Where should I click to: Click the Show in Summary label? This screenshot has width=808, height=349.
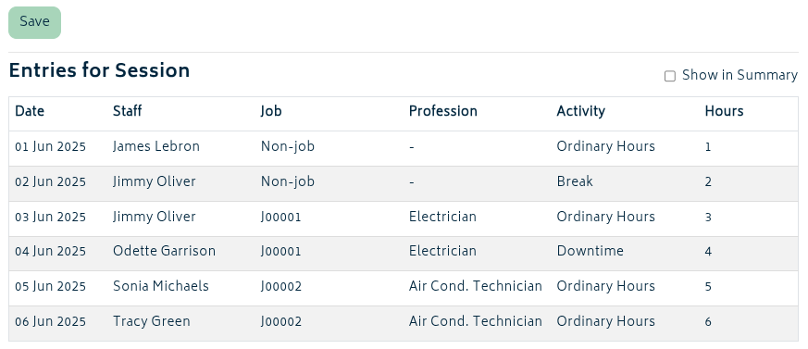point(740,76)
